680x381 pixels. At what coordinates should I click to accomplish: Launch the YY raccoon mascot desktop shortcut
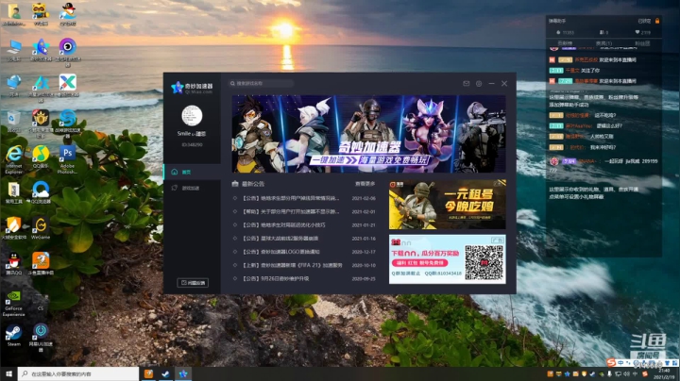point(41,14)
